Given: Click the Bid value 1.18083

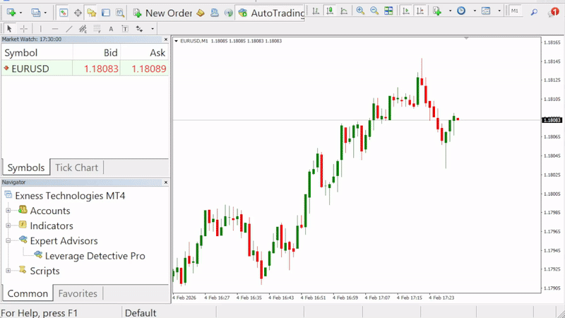Looking at the screenshot, I should [101, 69].
